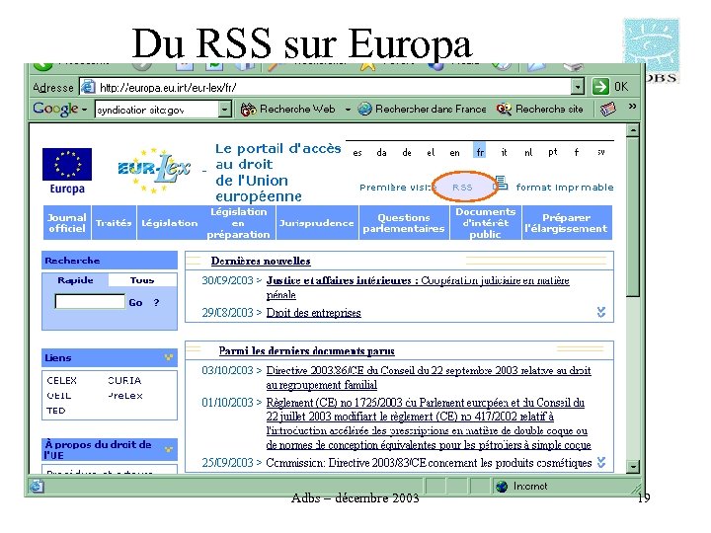Open the Directive 2003/86/CE document link
The height and width of the screenshot is (533, 711).
point(429,377)
